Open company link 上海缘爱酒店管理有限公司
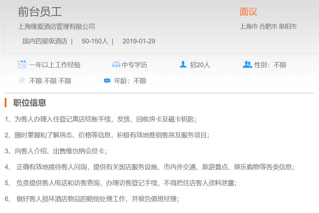 pyautogui.click(x=56, y=26)
